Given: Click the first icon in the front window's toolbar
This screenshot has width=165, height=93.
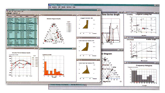Looking at the screenshot, I should pyautogui.click(x=7, y=13).
